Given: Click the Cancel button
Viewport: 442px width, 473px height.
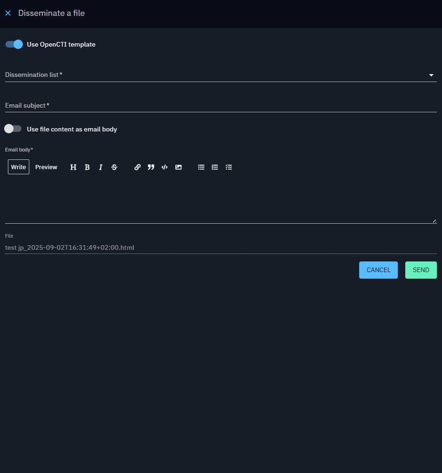Looking at the screenshot, I should [x=378, y=270].
